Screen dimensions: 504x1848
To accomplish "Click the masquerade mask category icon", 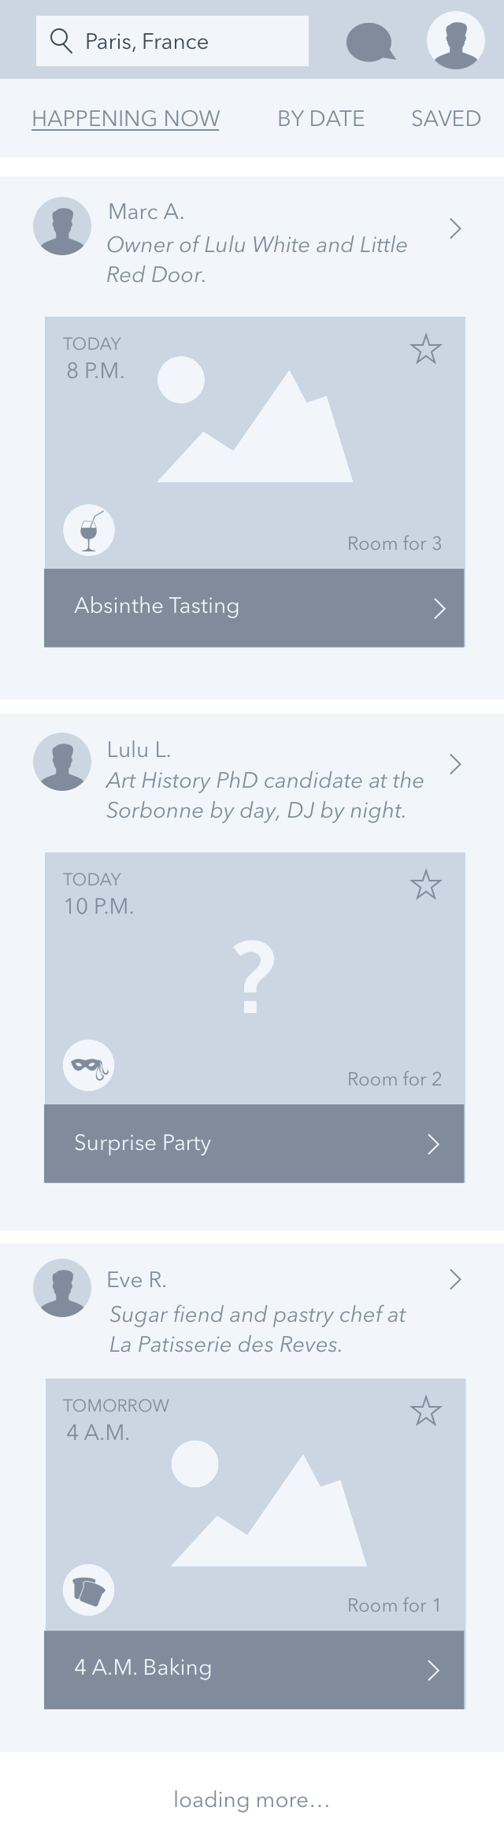I will pyautogui.click(x=89, y=1066).
